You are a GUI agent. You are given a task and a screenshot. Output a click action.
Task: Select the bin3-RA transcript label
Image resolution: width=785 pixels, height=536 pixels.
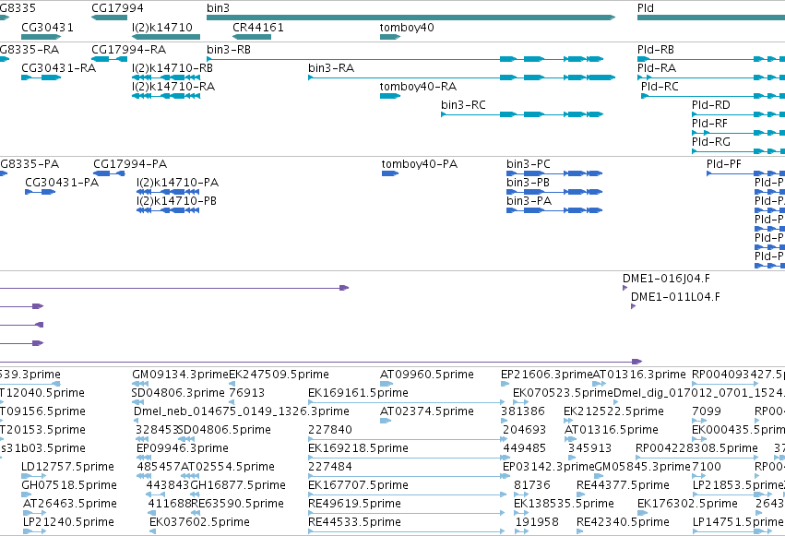point(331,68)
